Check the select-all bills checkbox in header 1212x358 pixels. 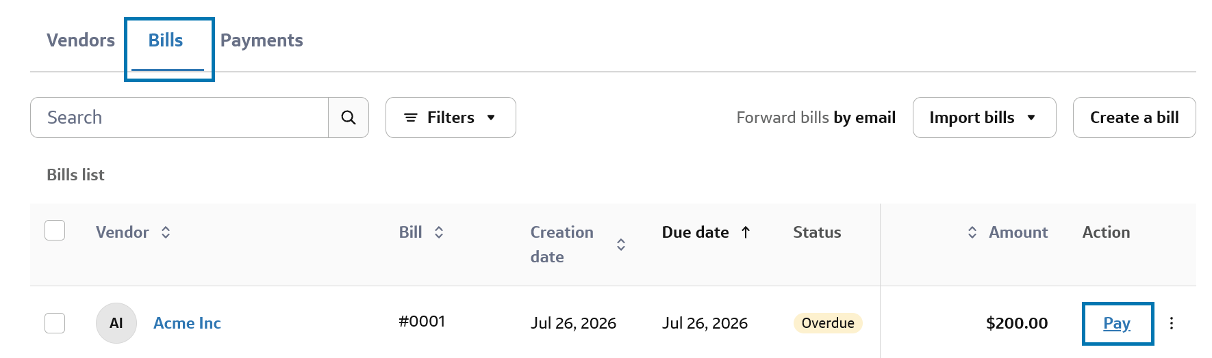coord(55,230)
